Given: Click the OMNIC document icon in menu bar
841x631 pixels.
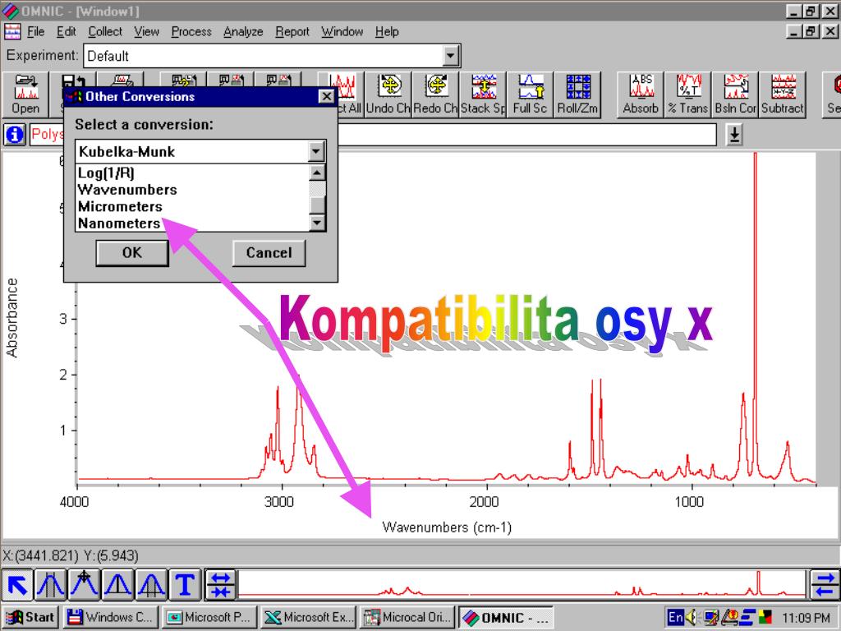Looking at the screenshot, I should (x=12, y=32).
